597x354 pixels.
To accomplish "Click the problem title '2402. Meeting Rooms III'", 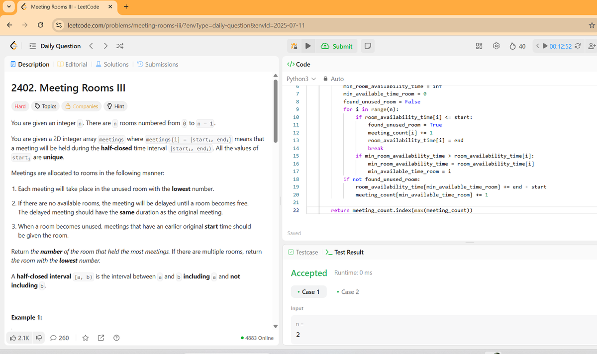I will pyautogui.click(x=68, y=88).
